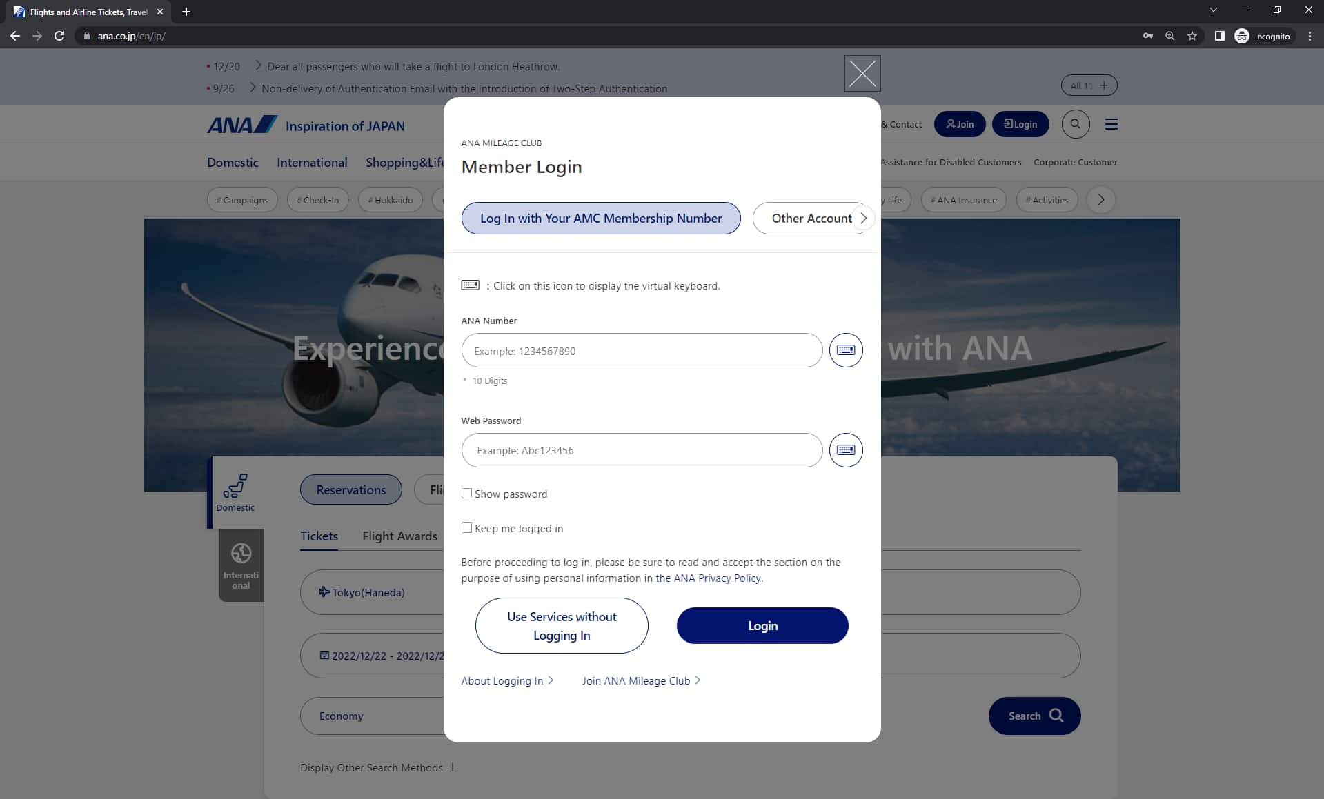Close the Member Login dialog with X

pyautogui.click(x=862, y=73)
